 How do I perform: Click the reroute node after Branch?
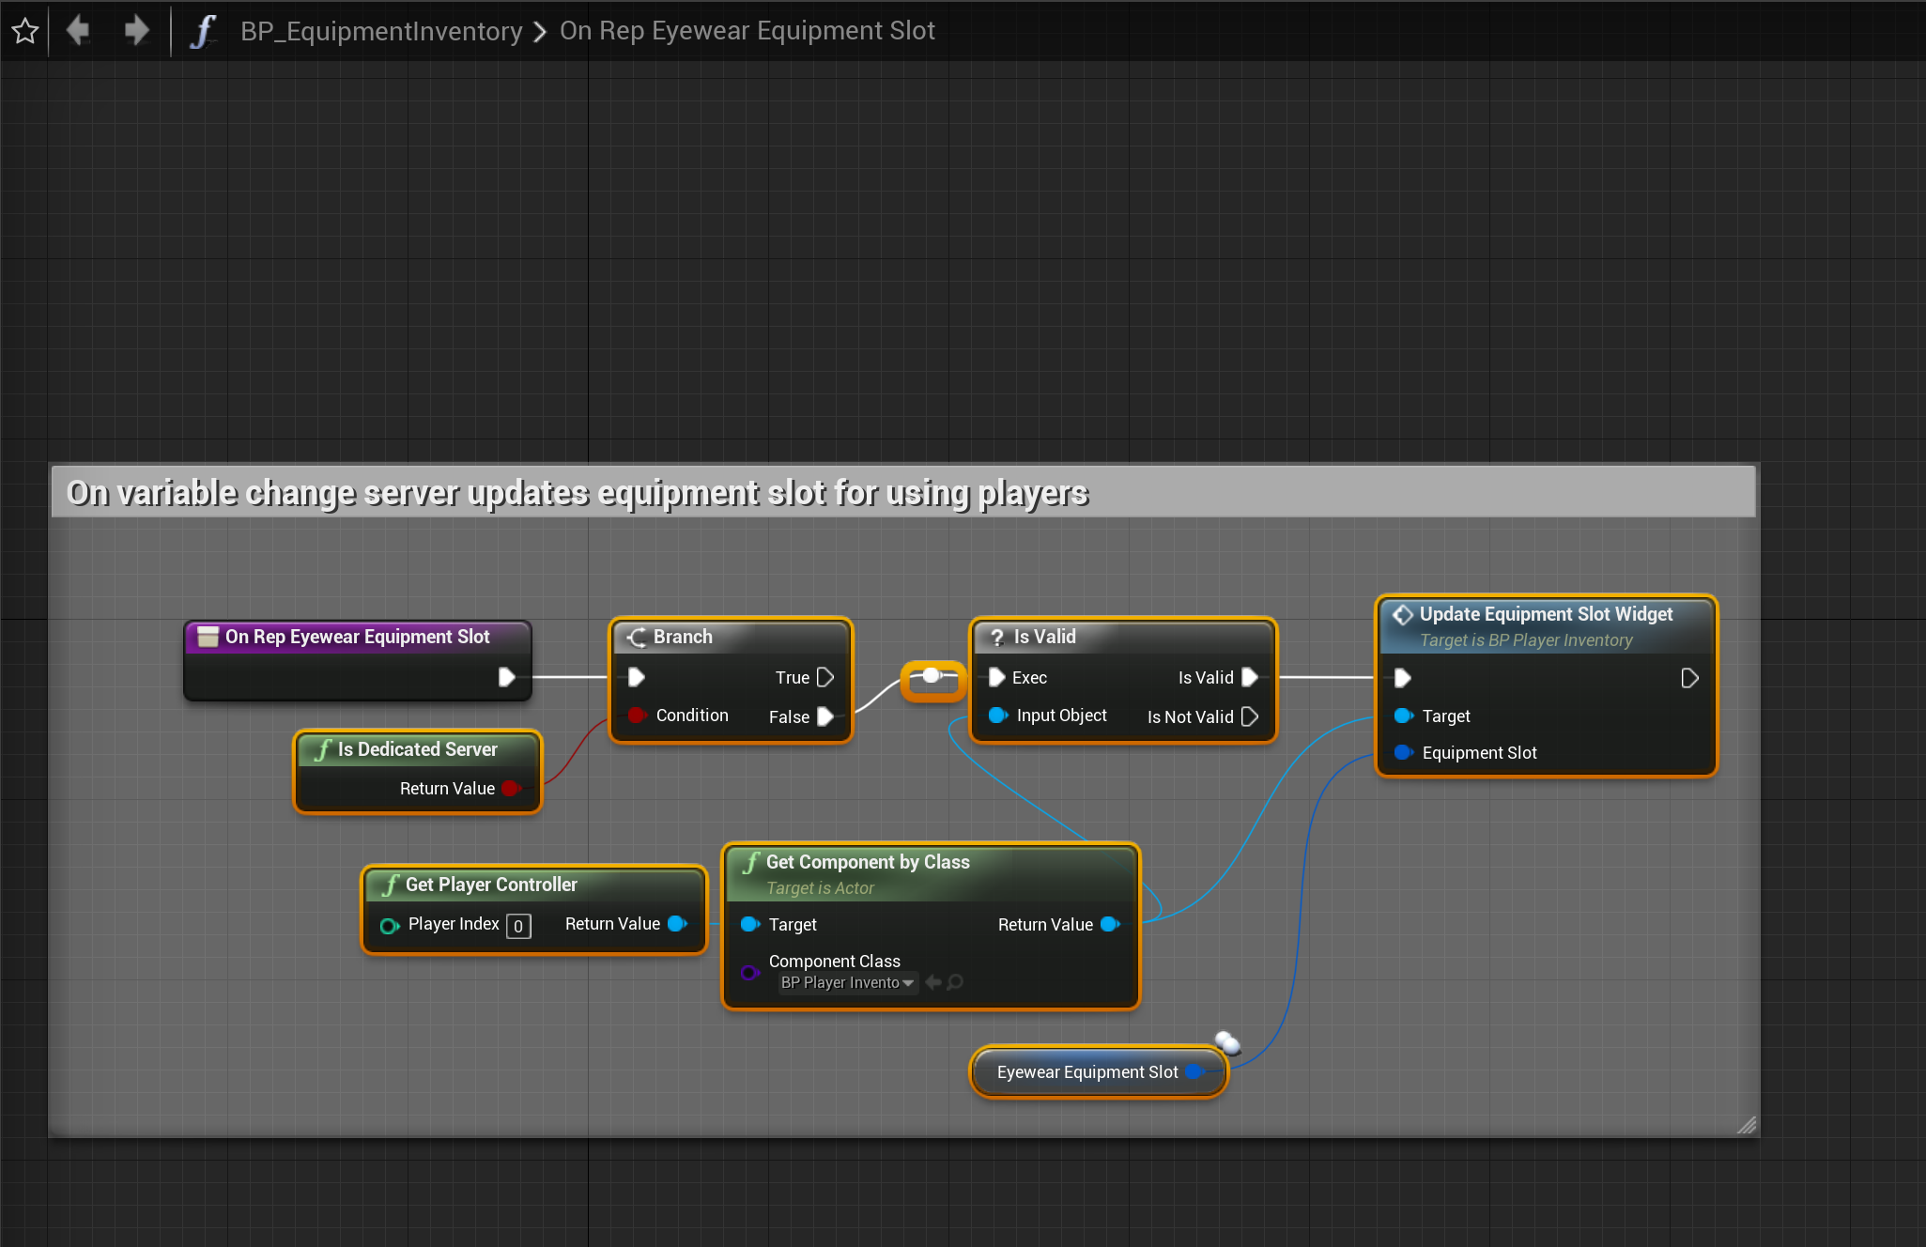pos(932,677)
